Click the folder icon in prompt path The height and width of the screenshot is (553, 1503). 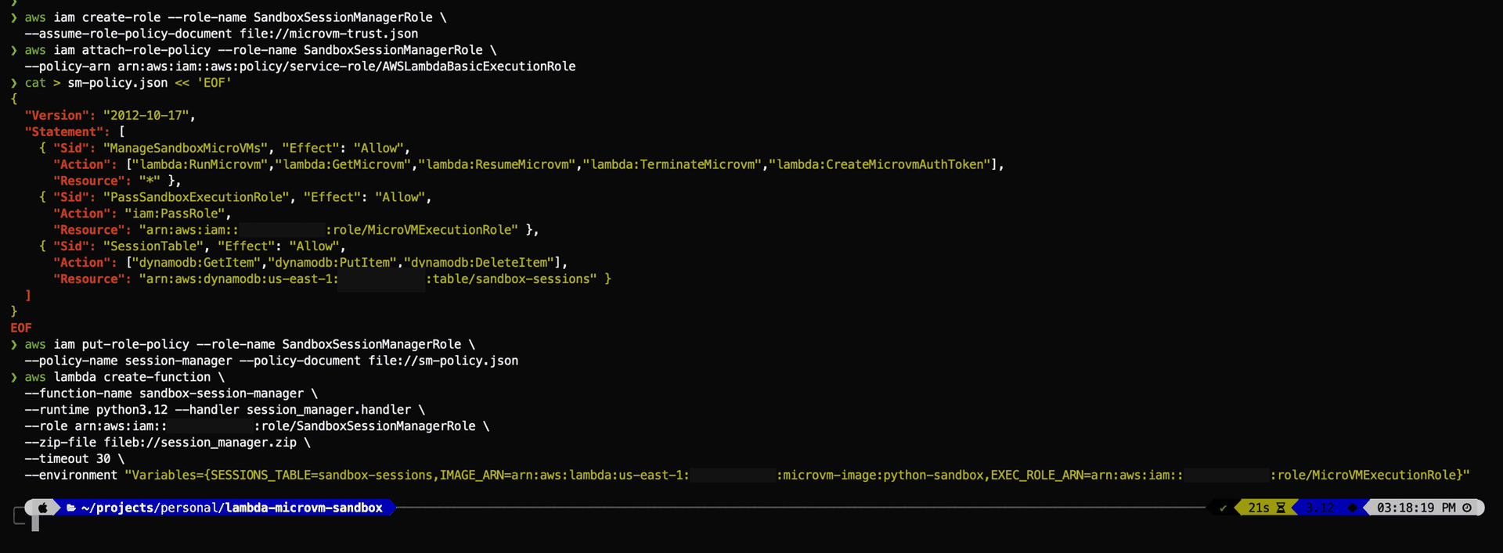[x=71, y=508]
